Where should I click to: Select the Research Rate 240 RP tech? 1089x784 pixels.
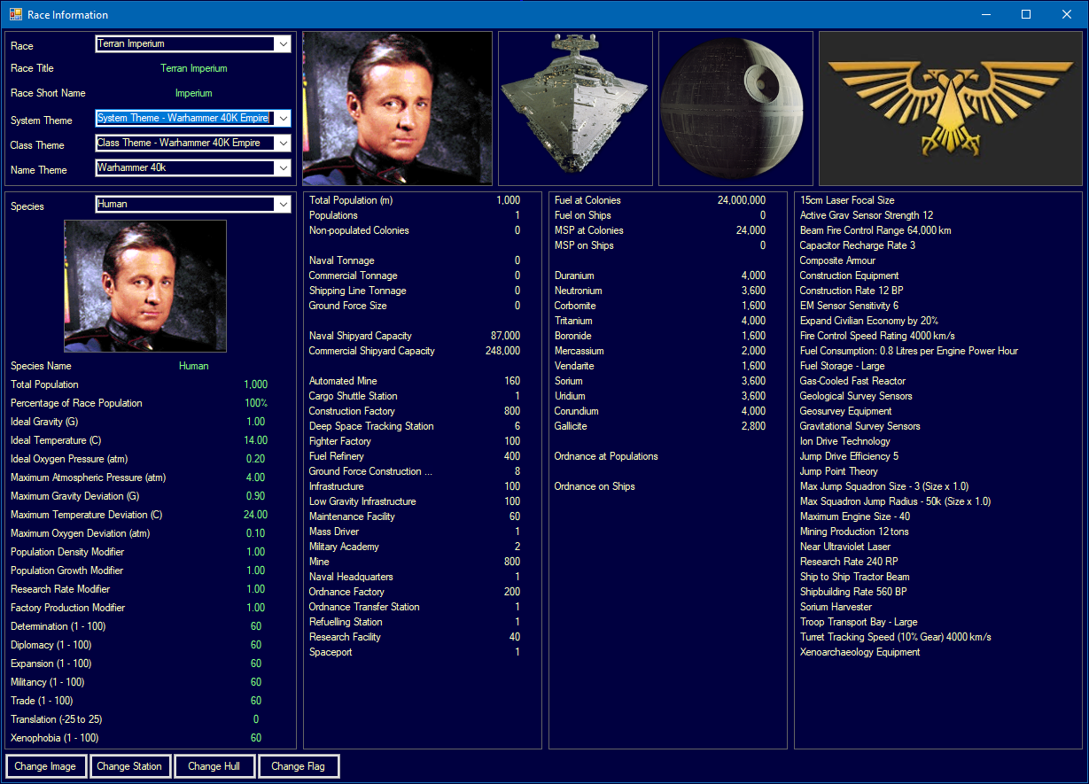[849, 562]
